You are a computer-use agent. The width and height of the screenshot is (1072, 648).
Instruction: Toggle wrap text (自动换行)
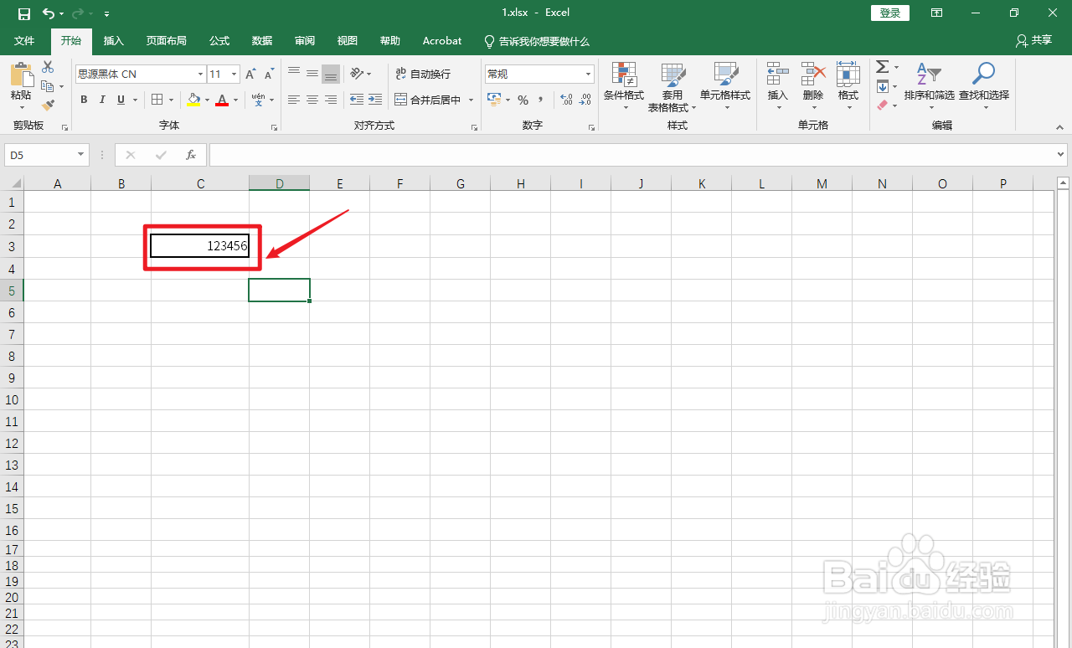coord(423,74)
